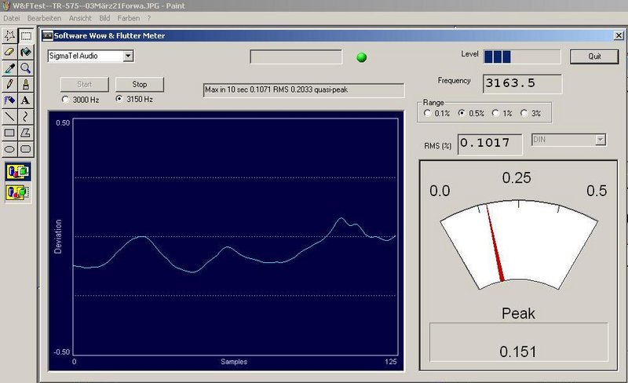Click the green status indicator light
Viewport: 628px width, 383px height.
pos(362,57)
